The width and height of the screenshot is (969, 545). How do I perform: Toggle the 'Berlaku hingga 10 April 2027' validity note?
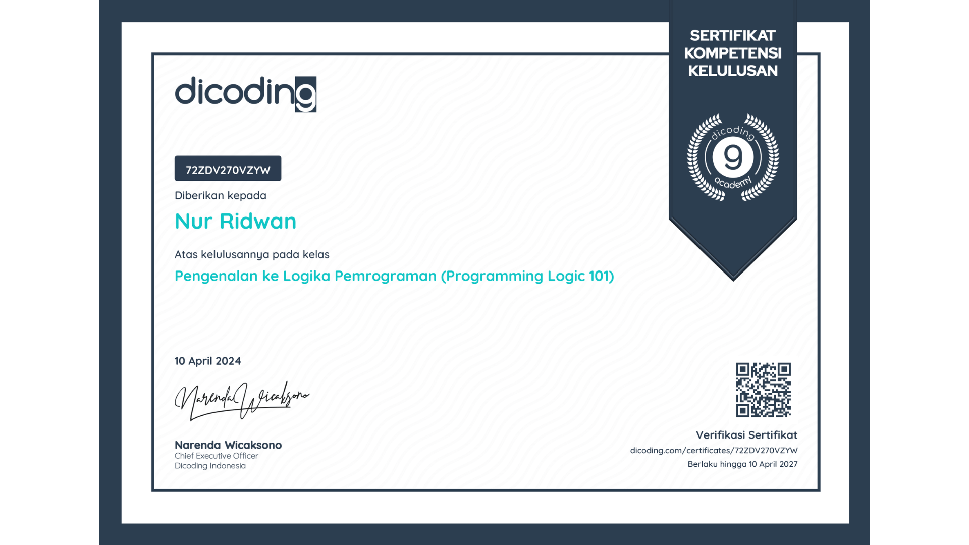pos(742,464)
